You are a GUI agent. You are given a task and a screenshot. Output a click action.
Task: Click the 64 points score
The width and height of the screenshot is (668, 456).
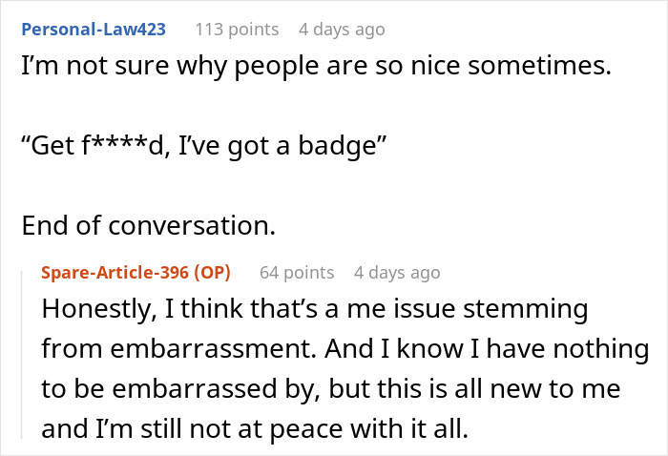[x=297, y=273]
